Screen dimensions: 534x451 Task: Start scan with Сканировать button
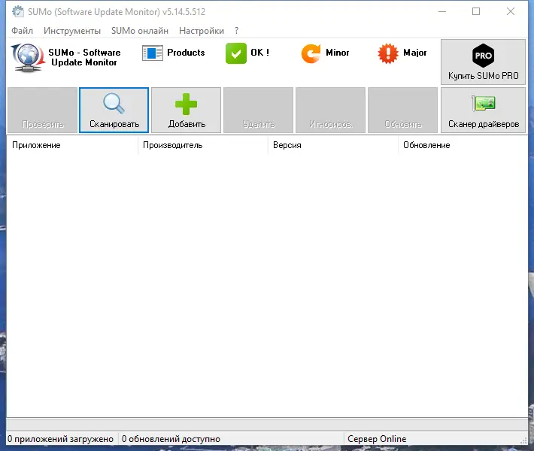tap(114, 110)
